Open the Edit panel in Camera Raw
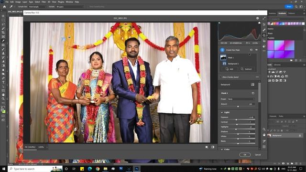This screenshot has width=306, height=172. (264, 24)
